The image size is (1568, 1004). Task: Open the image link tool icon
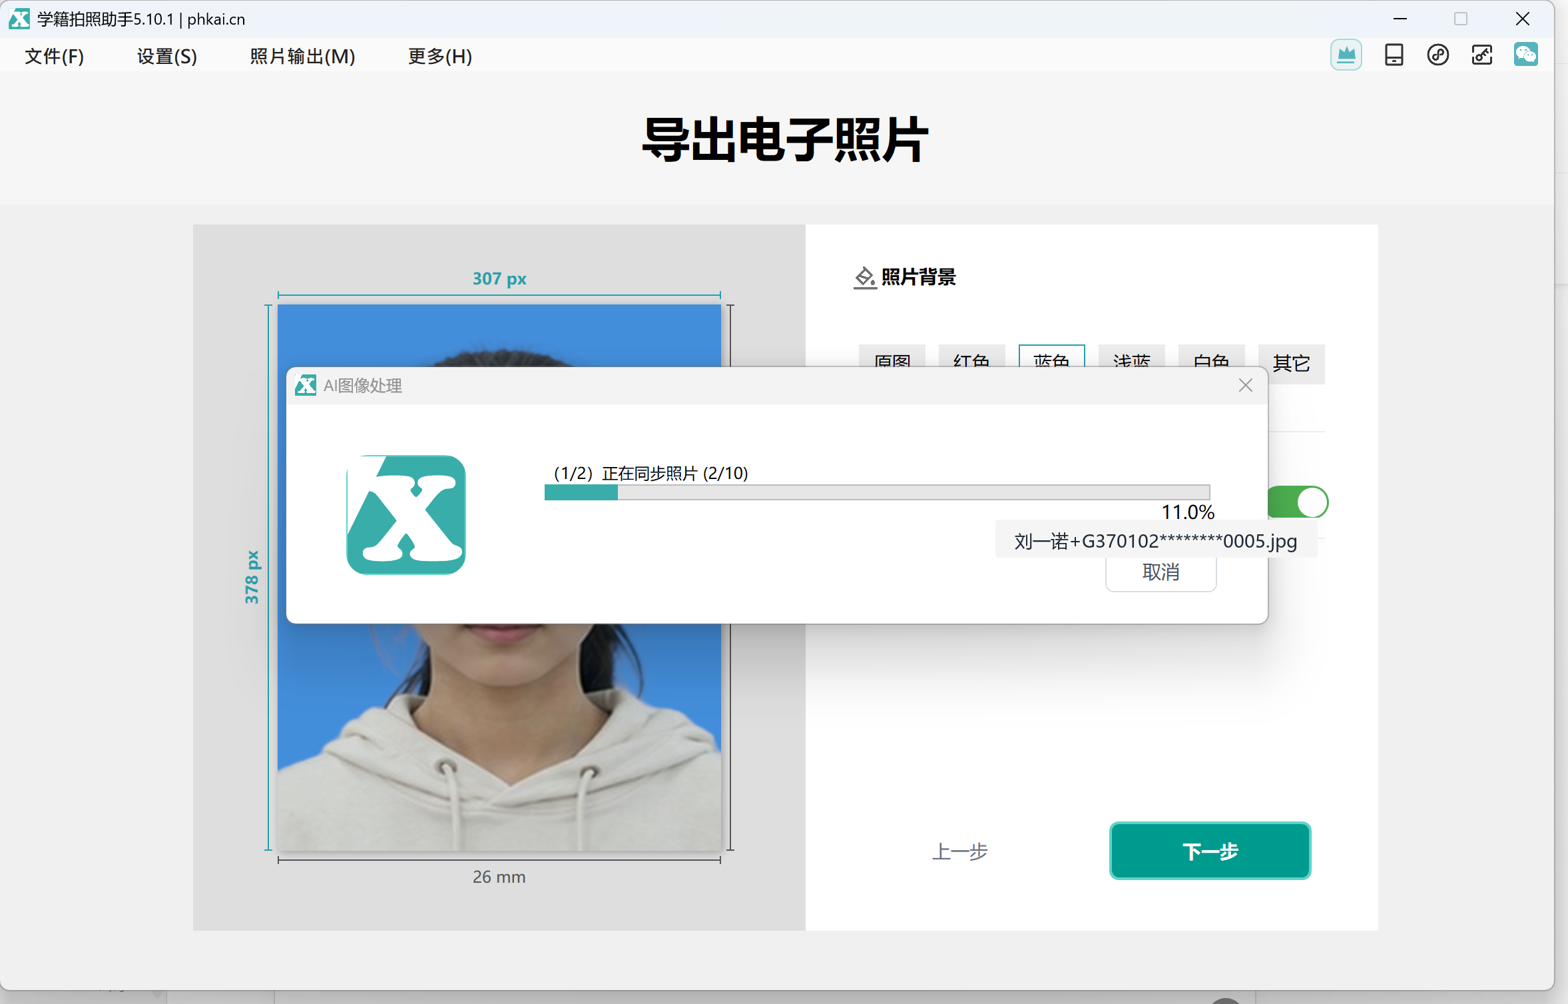pos(1481,55)
